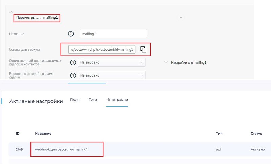This screenshot has width=271, height=164.
Task: Click the Название column header in table
Action: (43, 134)
